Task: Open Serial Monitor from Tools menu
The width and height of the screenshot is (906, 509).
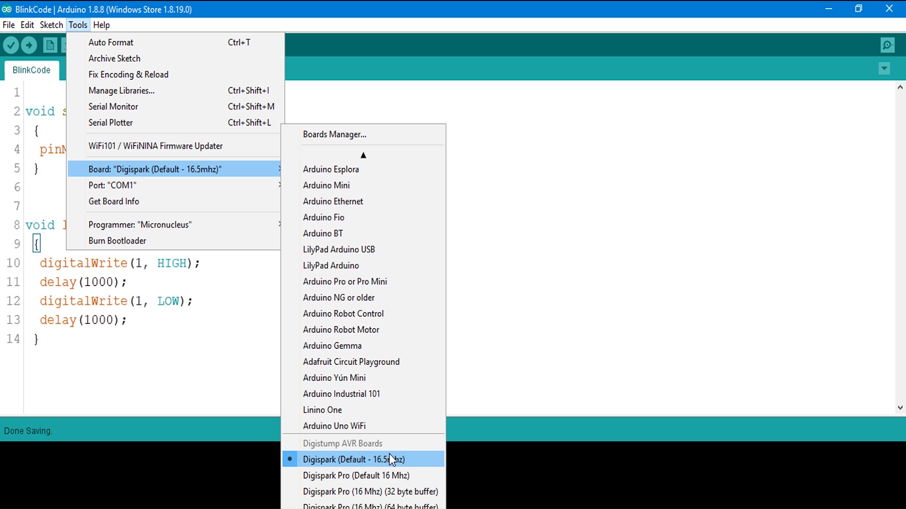Action: 176,107
